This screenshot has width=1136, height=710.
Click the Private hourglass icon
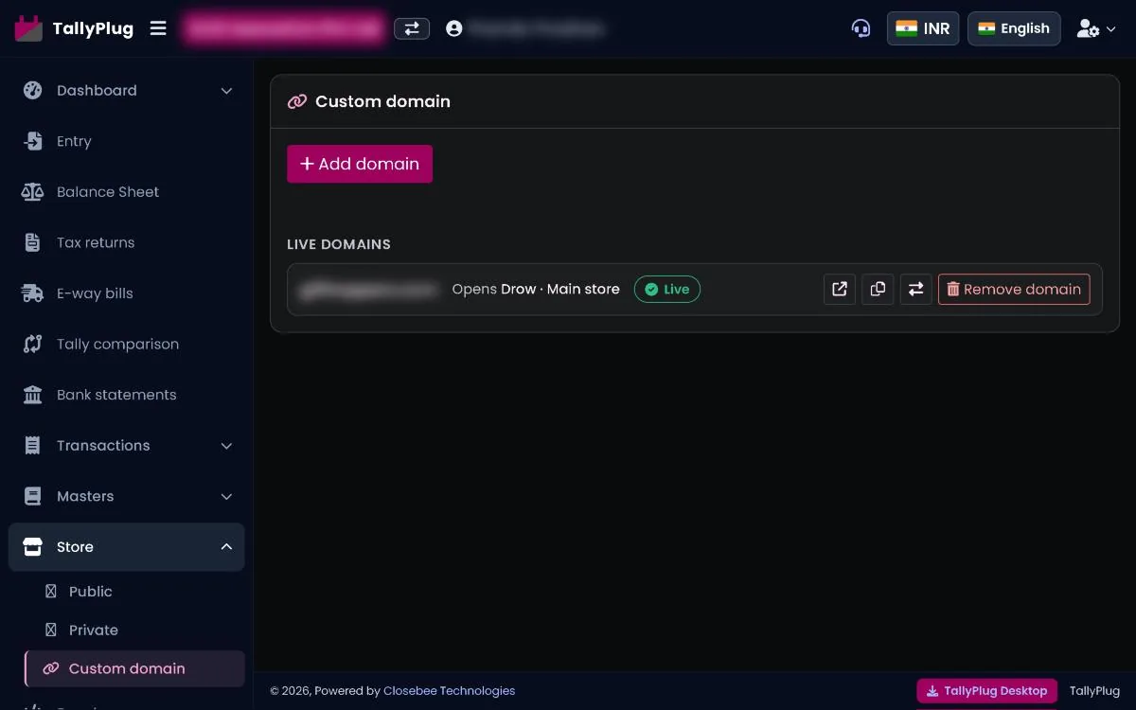(x=51, y=630)
